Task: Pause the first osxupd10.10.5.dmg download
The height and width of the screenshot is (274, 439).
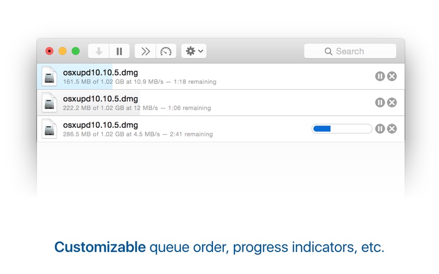Action: click(380, 76)
